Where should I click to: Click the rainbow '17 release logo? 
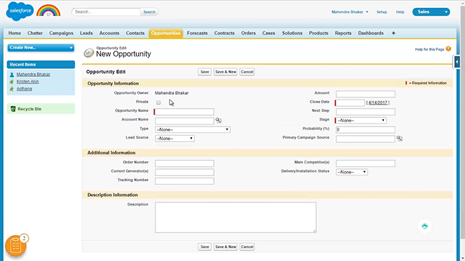[48, 11]
